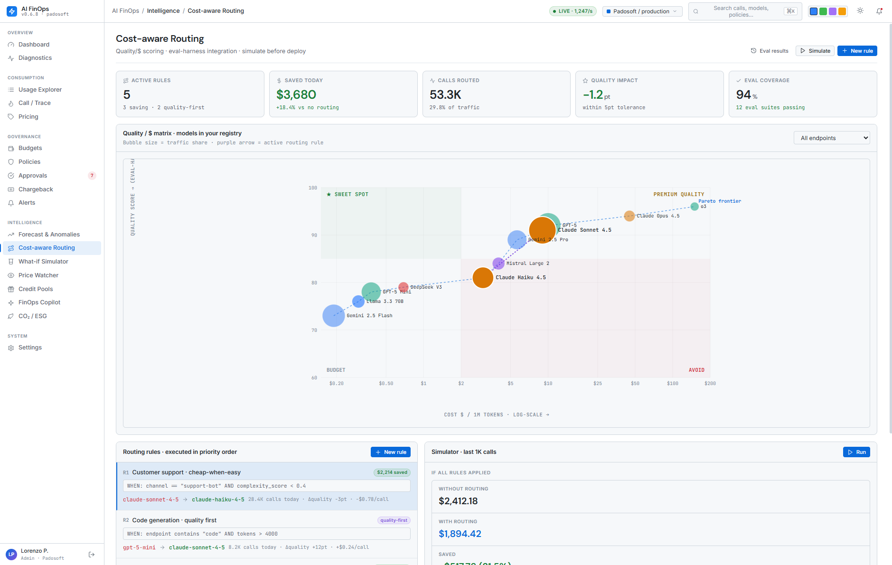Choose the blue accent color swatch
Viewport: 892px width, 565px height.
(814, 11)
